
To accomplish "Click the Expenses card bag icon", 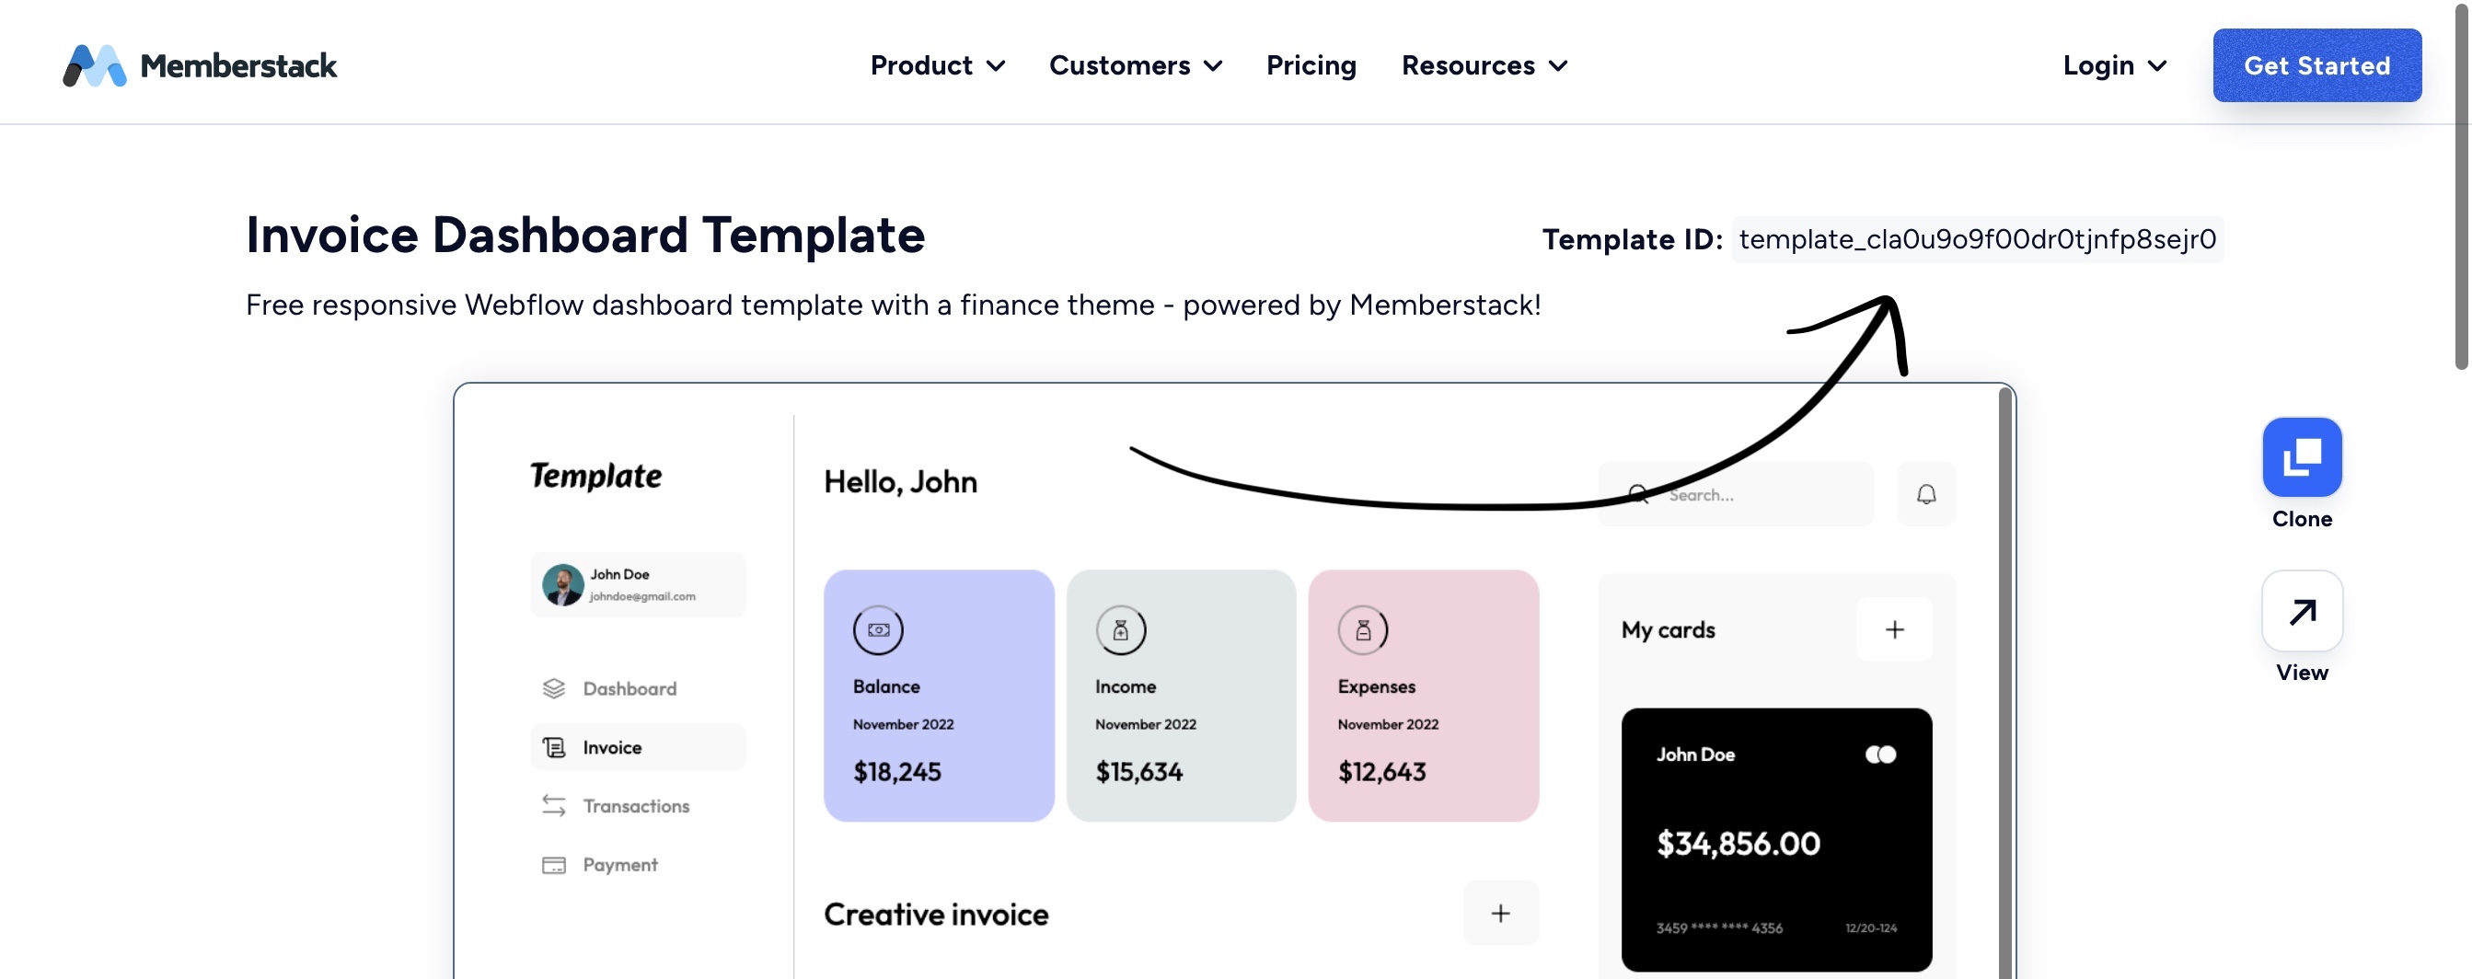I will [1363, 629].
